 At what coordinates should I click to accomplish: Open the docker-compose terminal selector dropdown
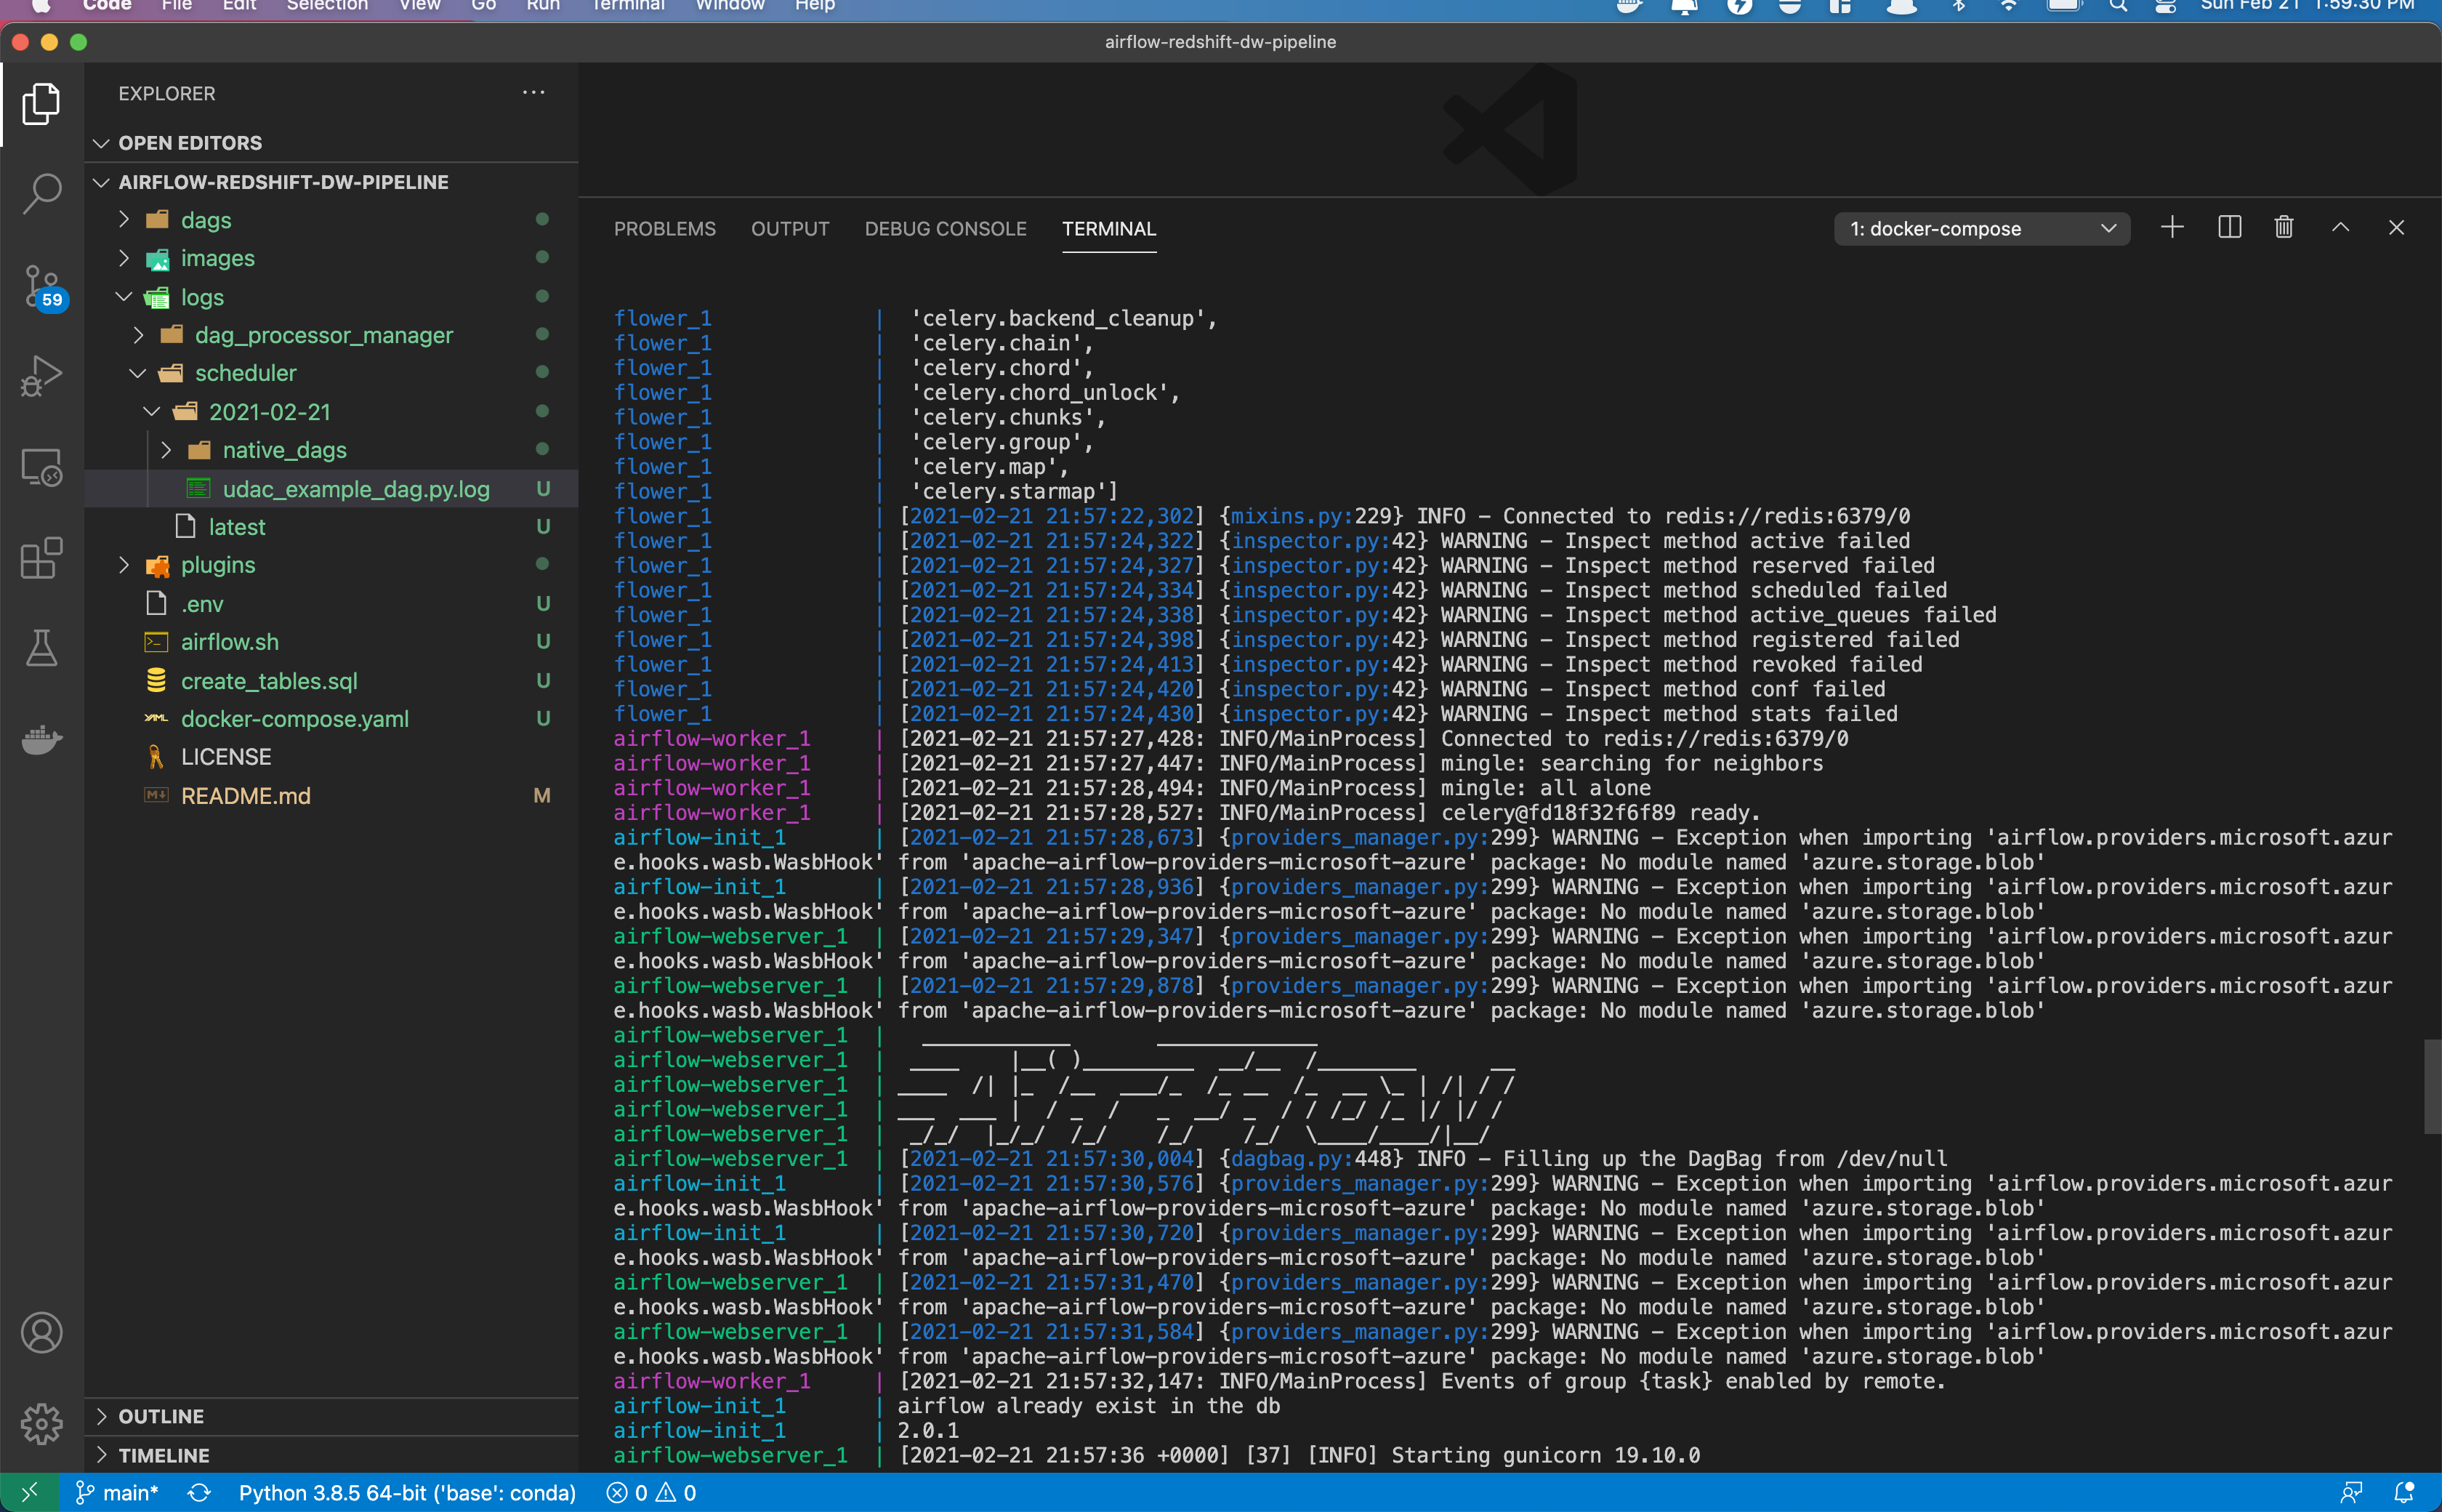pyautogui.click(x=1981, y=229)
